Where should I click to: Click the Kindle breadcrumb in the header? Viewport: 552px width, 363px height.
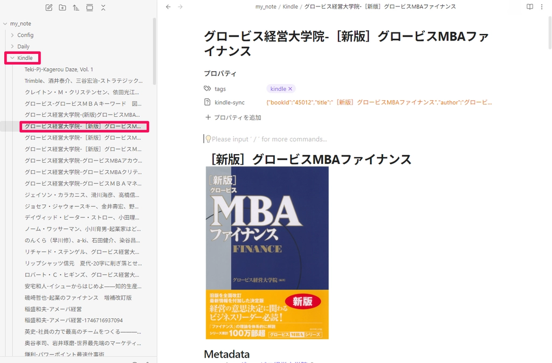(x=290, y=6)
